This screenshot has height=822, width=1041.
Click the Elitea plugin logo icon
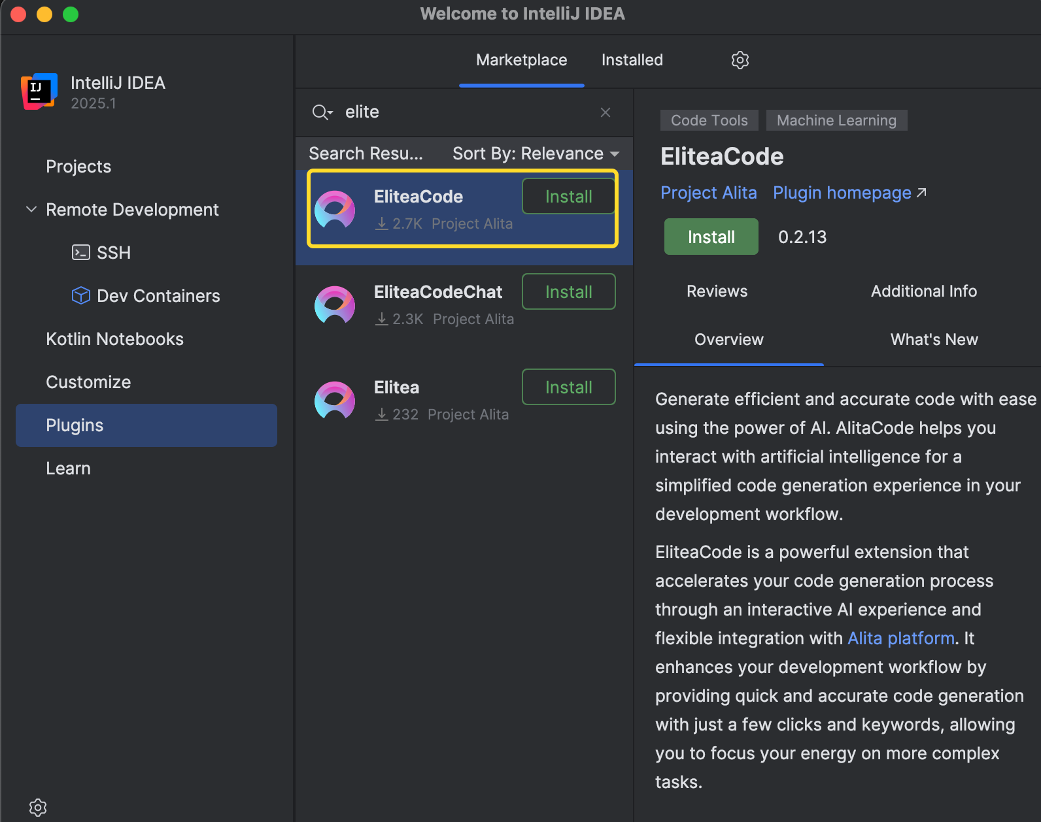335,401
